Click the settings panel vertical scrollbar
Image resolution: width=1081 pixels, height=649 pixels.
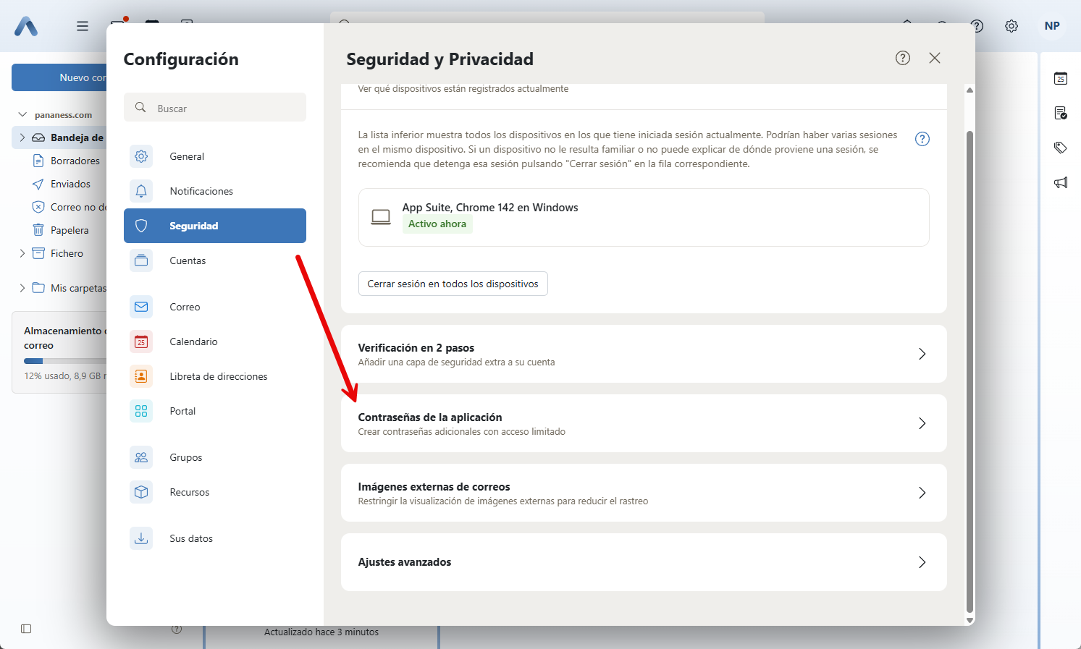click(x=969, y=362)
